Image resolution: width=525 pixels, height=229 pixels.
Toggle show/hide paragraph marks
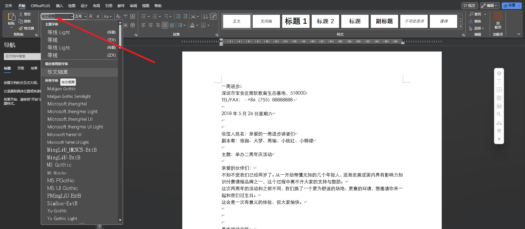pos(214,16)
